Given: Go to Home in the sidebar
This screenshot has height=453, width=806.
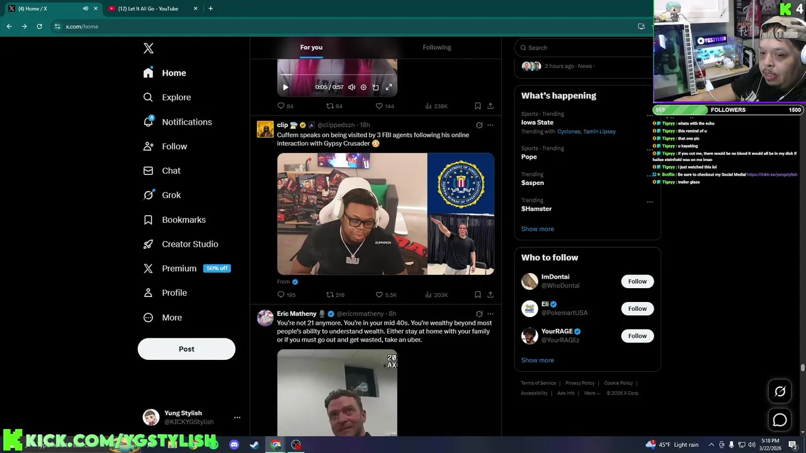Looking at the screenshot, I should click(x=164, y=73).
